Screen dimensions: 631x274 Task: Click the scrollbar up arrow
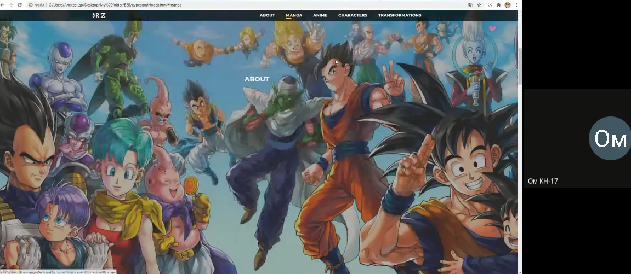[520, 13]
